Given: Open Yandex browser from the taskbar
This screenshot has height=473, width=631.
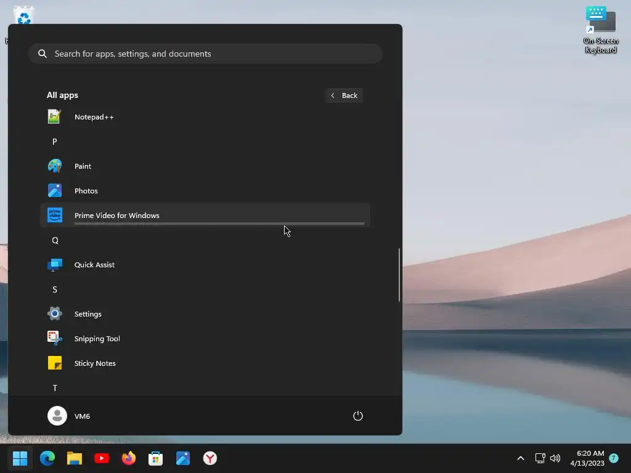Looking at the screenshot, I should pyautogui.click(x=210, y=458).
